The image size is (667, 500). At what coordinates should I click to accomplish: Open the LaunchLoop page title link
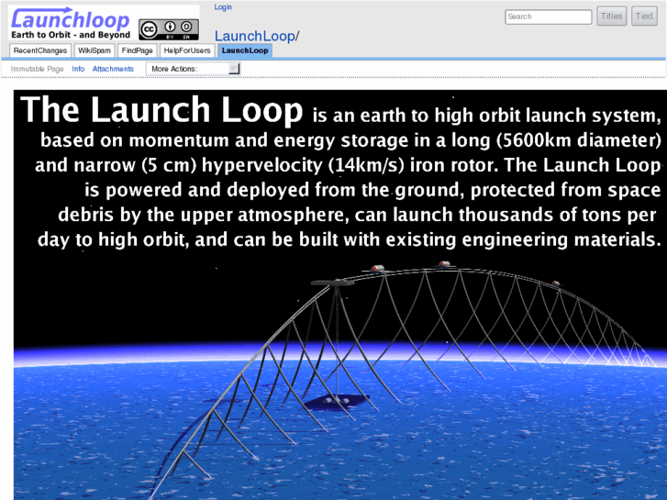(x=254, y=36)
